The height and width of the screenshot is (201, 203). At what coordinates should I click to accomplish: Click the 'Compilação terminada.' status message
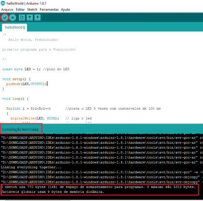(20, 129)
